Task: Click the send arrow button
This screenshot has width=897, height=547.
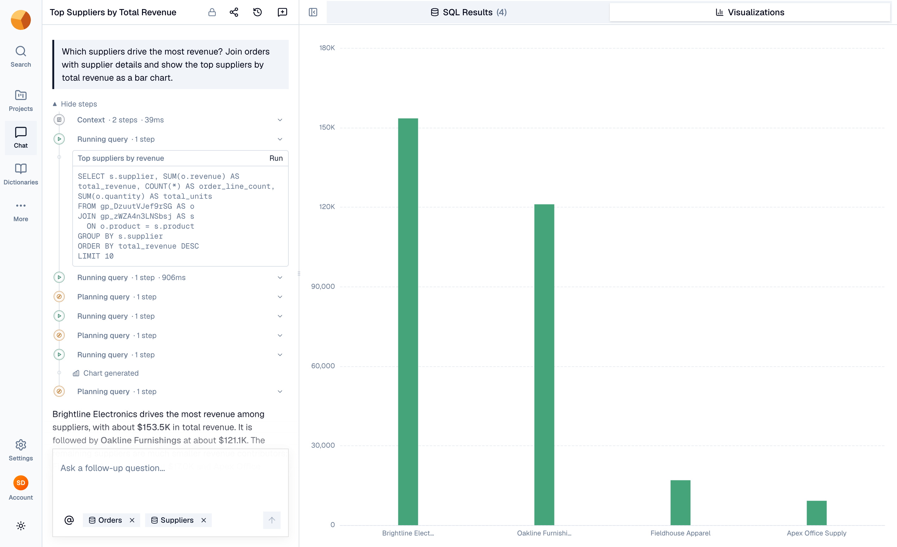Action: (x=272, y=520)
